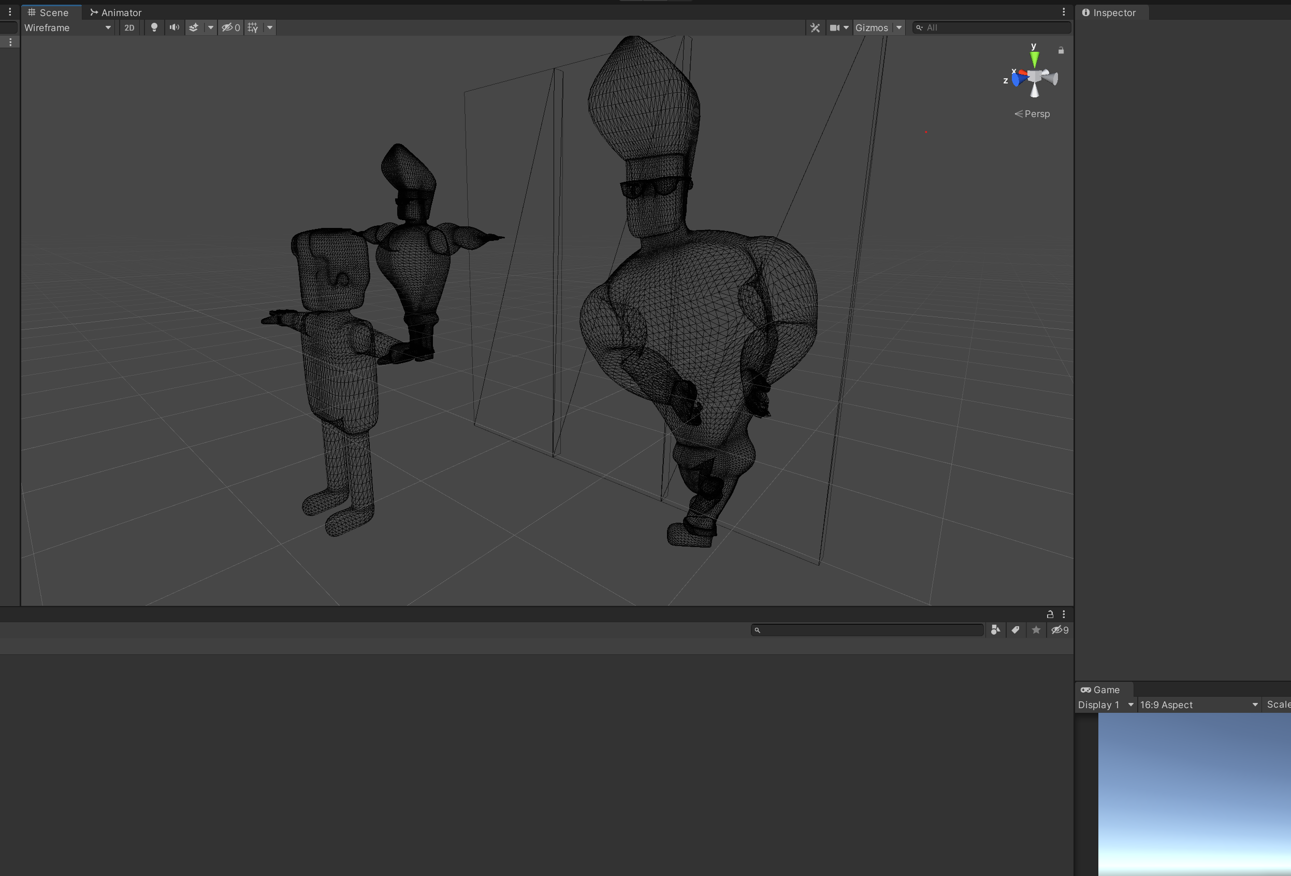1291x876 pixels.
Task: Toggle the scene effects icon
Action: point(194,27)
